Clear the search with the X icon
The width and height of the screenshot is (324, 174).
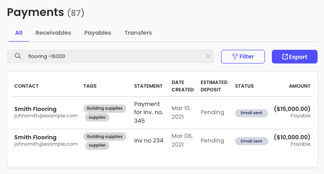[208, 56]
